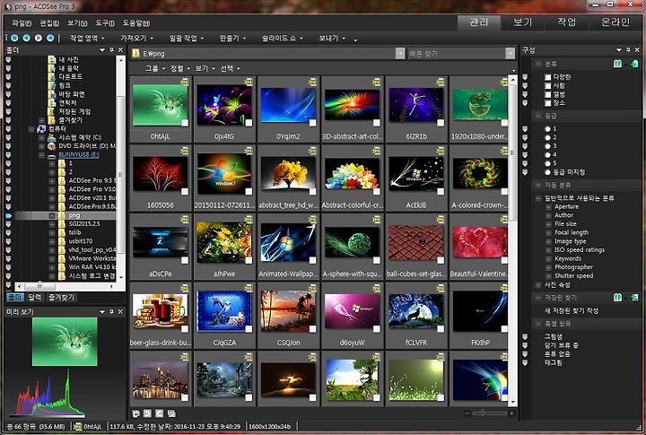This screenshot has height=435, width=646.
Task: Tick the 장소 category checkbox
Action: click(x=547, y=103)
